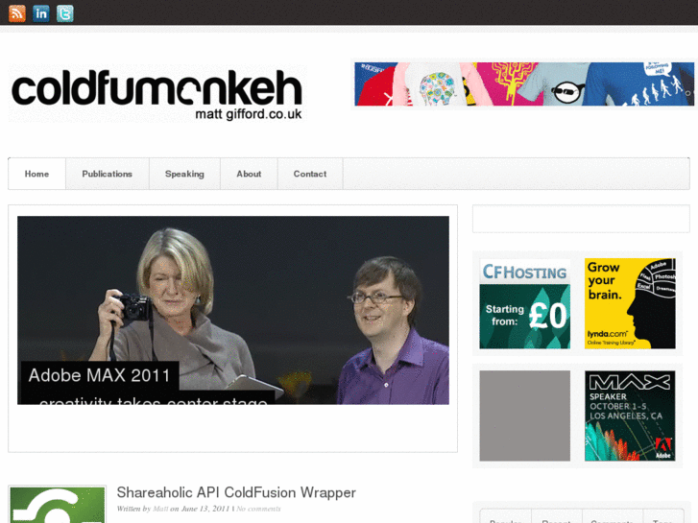Open the Adobe MAX 2011 featured slide image
This screenshot has width=698, height=523.
[x=232, y=310]
